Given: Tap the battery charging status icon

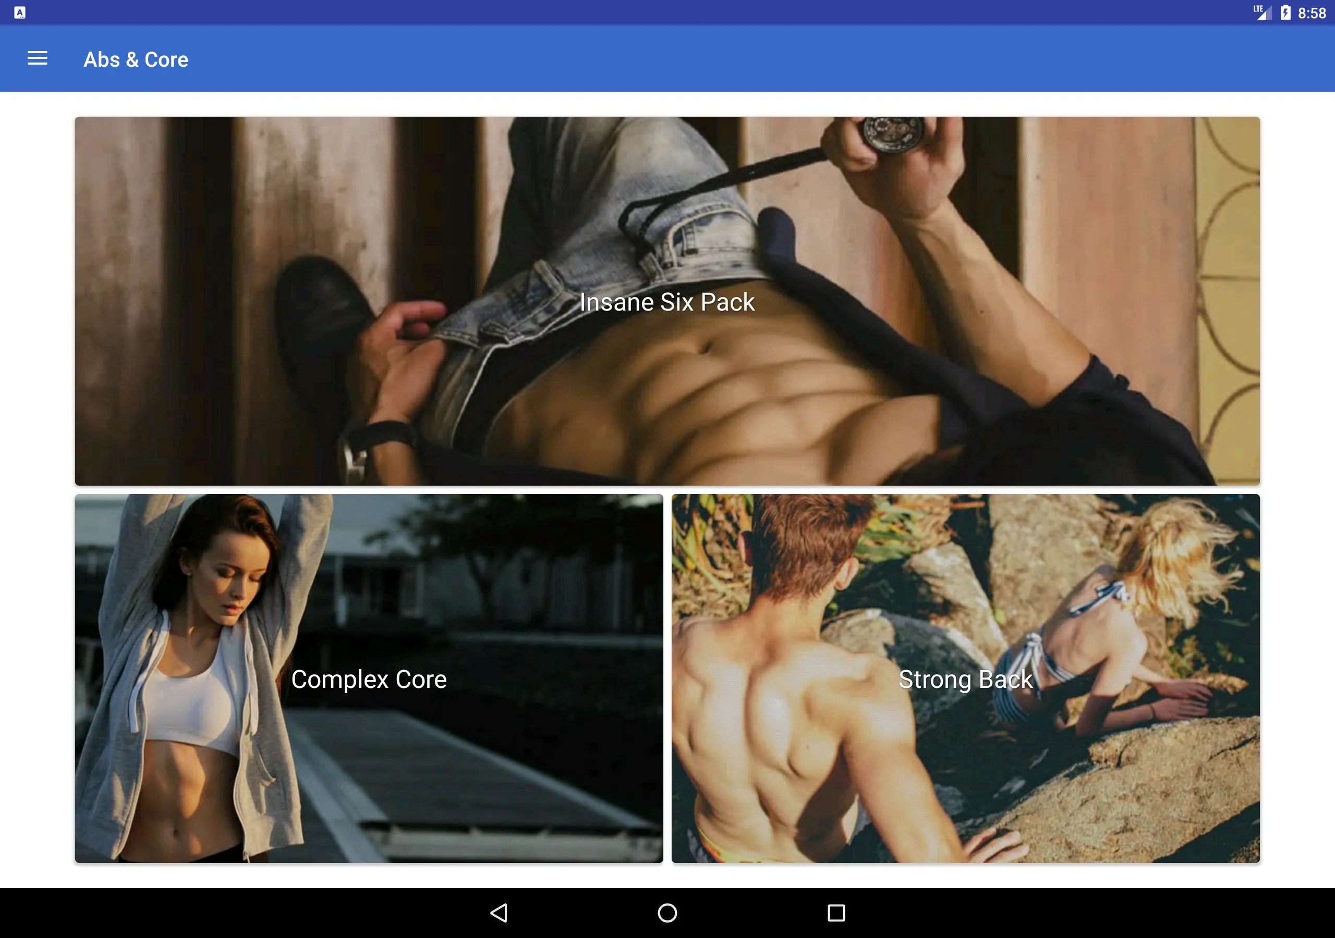Looking at the screenshot, I should click(1285, 13).
